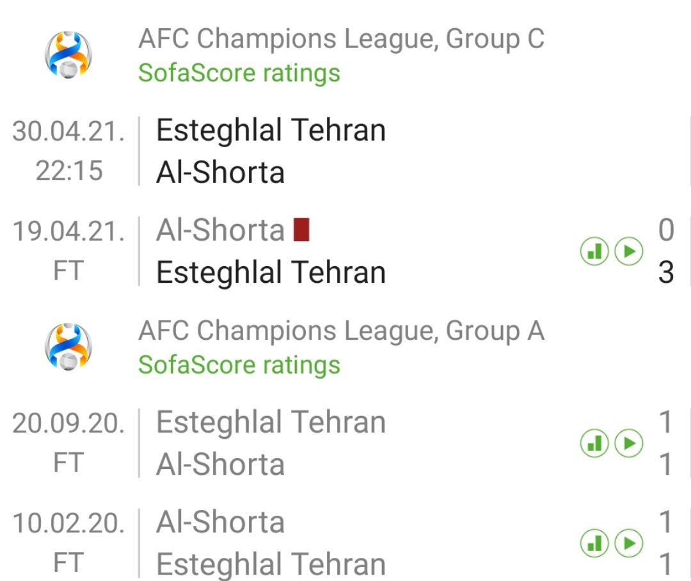Tap the 0 score for Al-Shorta
691x581 pixels.
click(666, 230)
